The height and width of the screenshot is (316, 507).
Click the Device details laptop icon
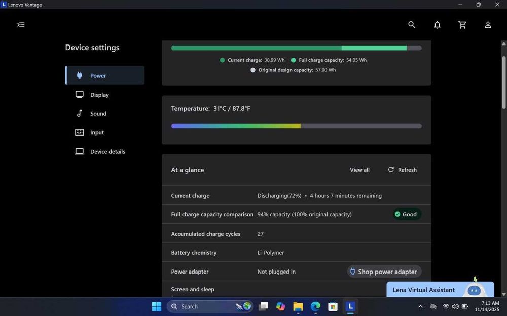[80, 151]
